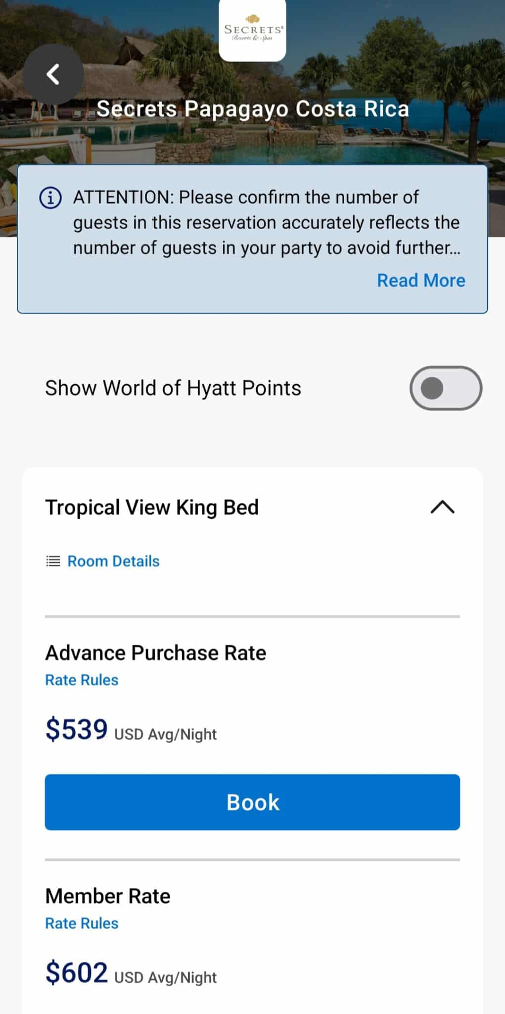Image resolution: width=505 pixels, height=1014 pixels.
Task: Enable the Show World of Hyatt Points switch
Action: 445,388
